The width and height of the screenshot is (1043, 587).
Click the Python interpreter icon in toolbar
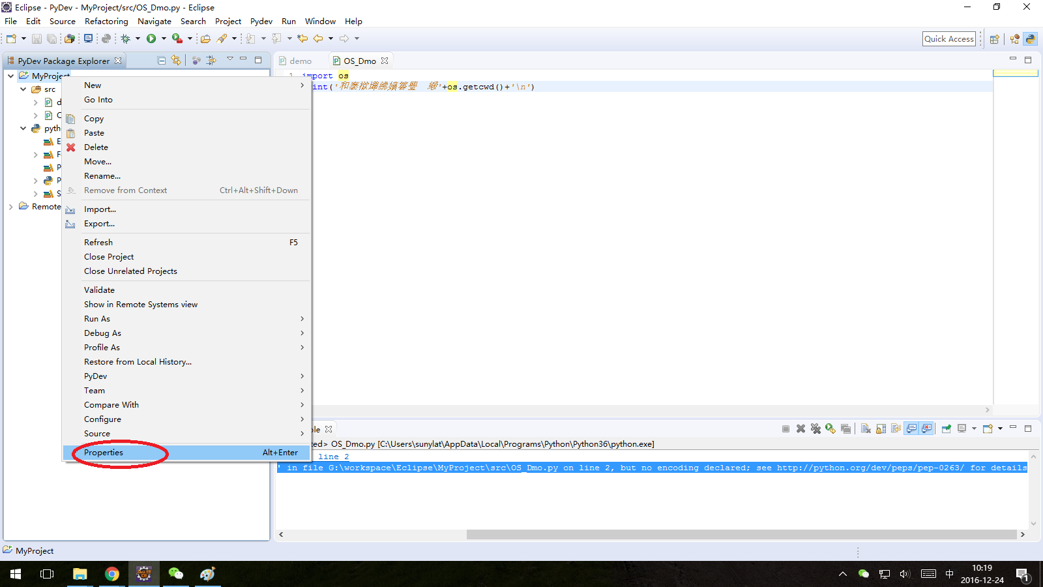coord(106,38)
